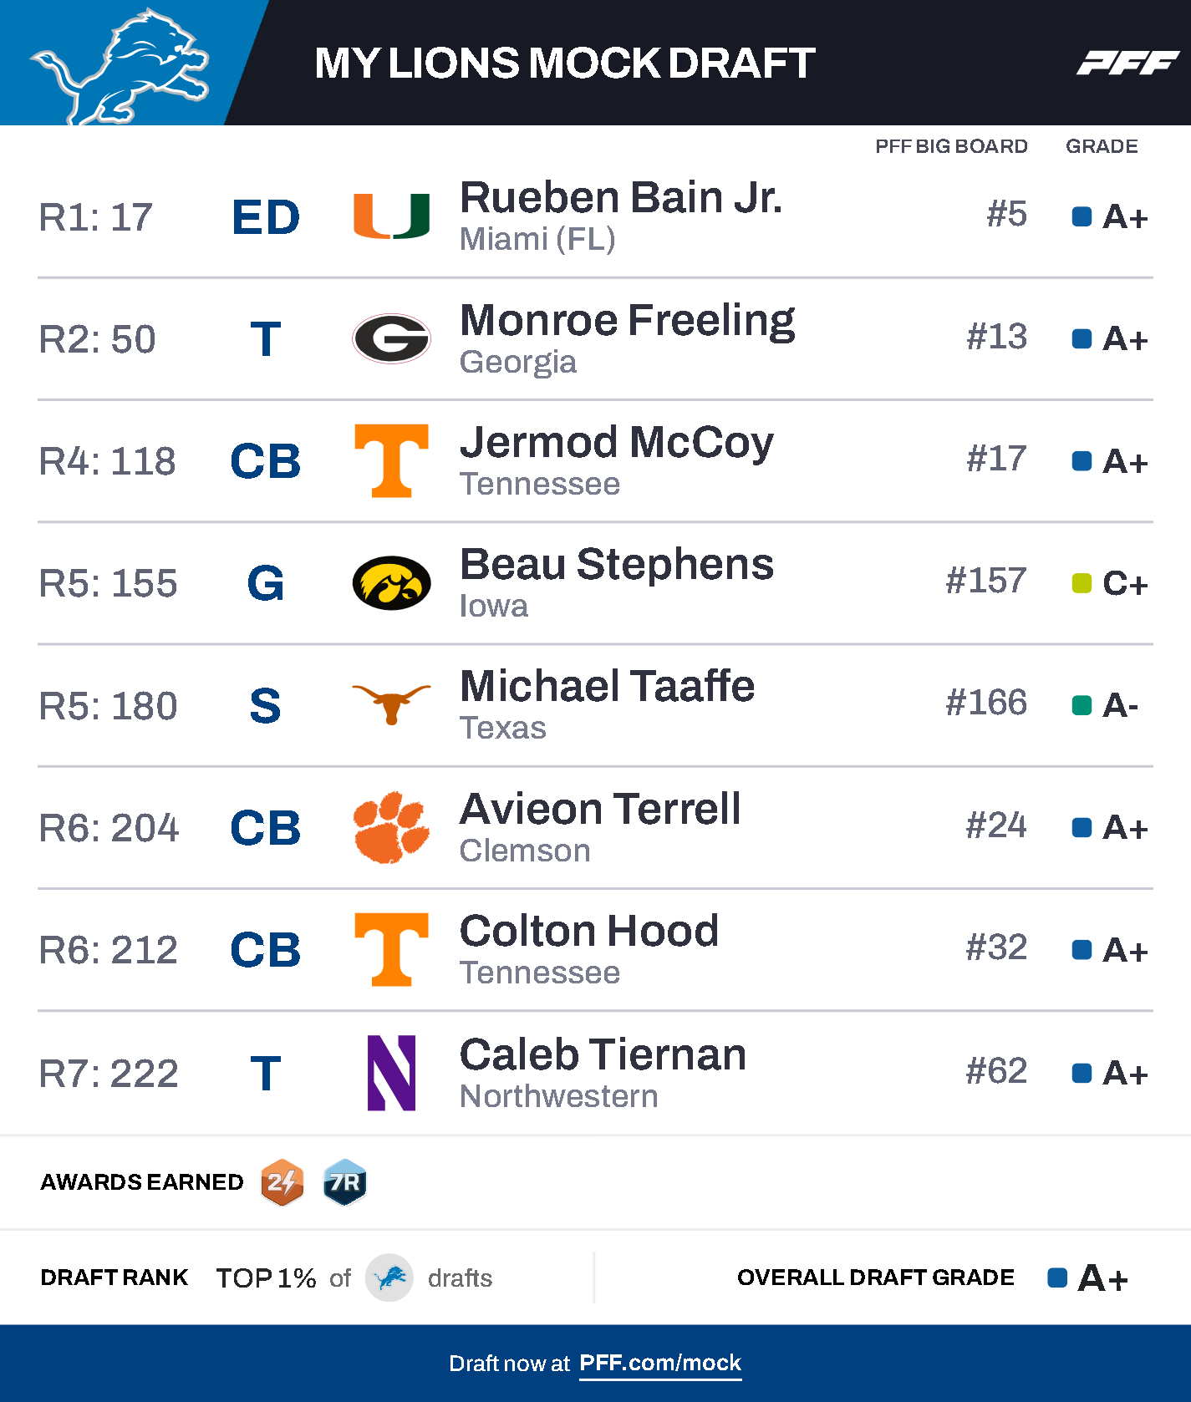Click the Northwestern N logo
The height and width of the screenshot is (1402, 1191).
click(x=391, y=1073)
